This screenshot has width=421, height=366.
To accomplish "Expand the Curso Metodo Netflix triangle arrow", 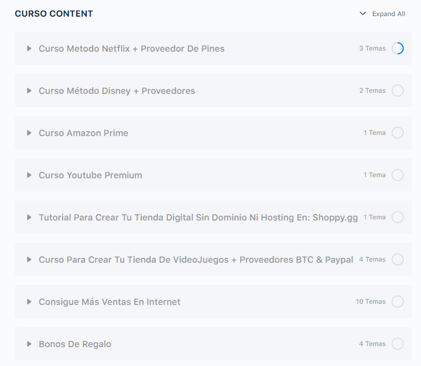I will pos(29,48).
